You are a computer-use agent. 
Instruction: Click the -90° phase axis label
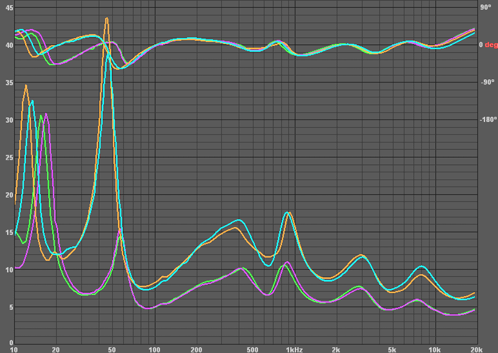487,82
